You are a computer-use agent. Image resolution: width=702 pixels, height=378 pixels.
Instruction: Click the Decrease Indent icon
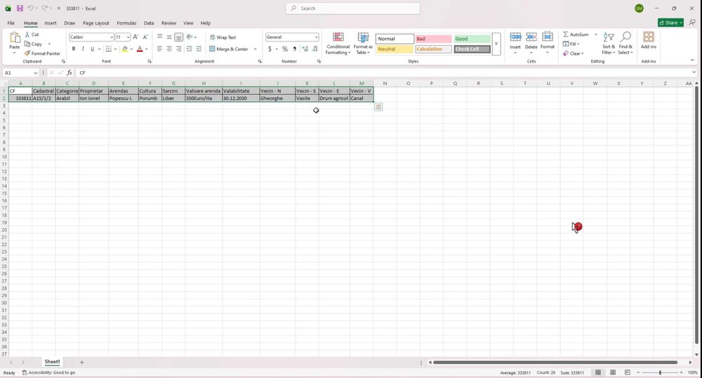point(190,48)
